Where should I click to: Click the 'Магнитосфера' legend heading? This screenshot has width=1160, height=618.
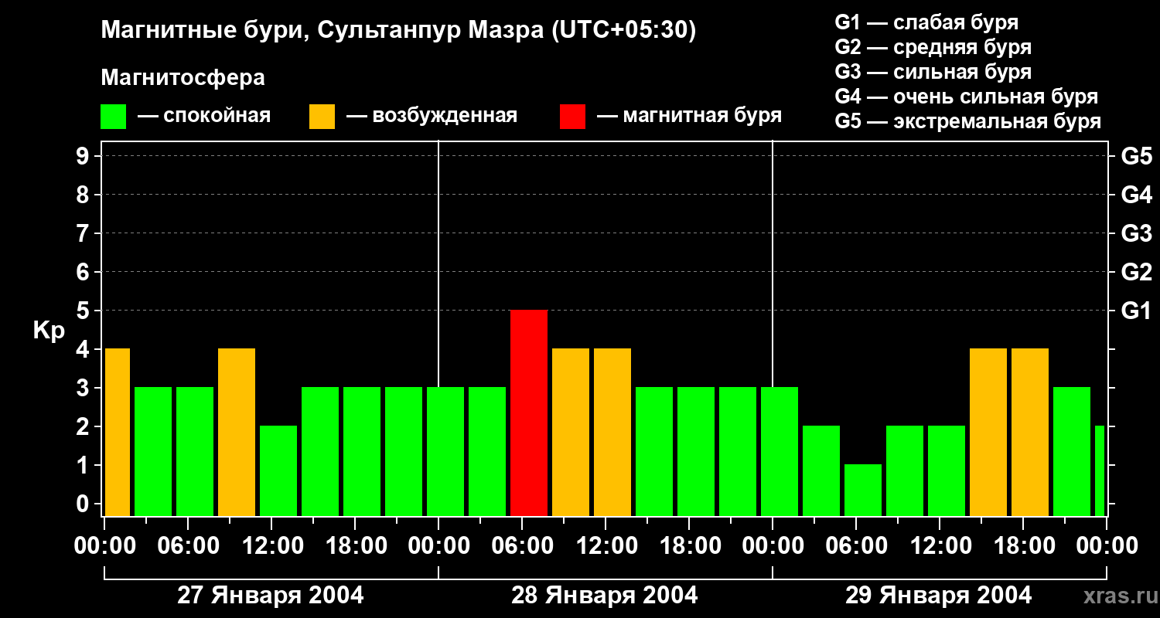pos(183,78)
